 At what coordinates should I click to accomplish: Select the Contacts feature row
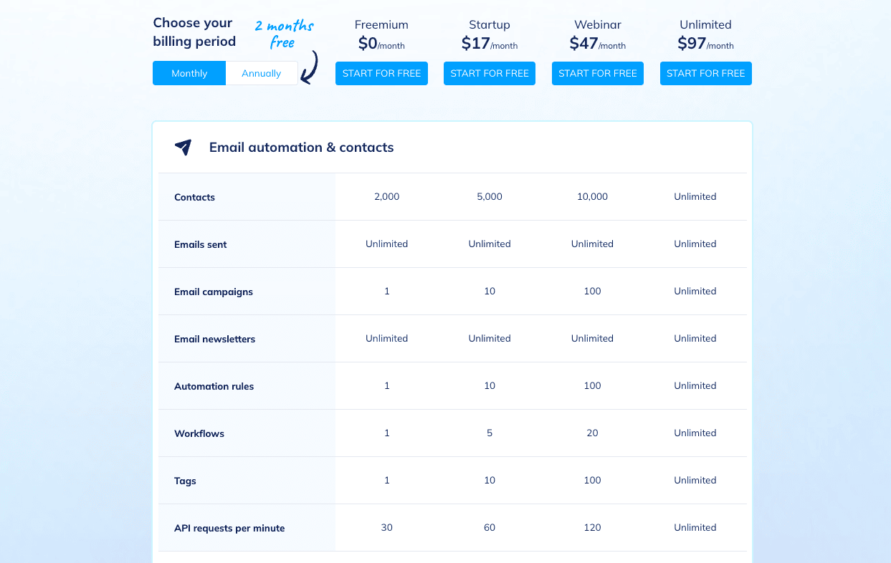coord(194,196)
